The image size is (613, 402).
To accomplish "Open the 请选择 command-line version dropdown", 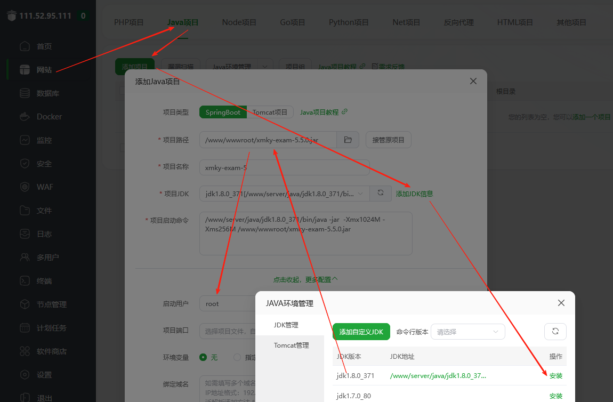I will pos(467,331).
